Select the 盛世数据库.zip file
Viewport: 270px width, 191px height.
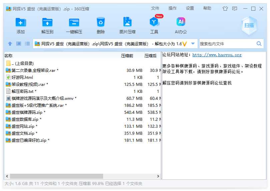[x=82, y=119]
